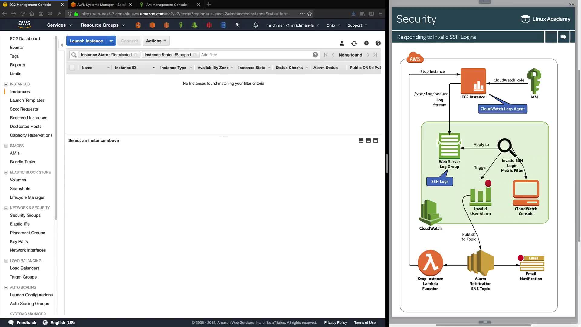Open Launch Instance dropdown arrow
Screen dimensions: 581x327
tap(111, 41)
